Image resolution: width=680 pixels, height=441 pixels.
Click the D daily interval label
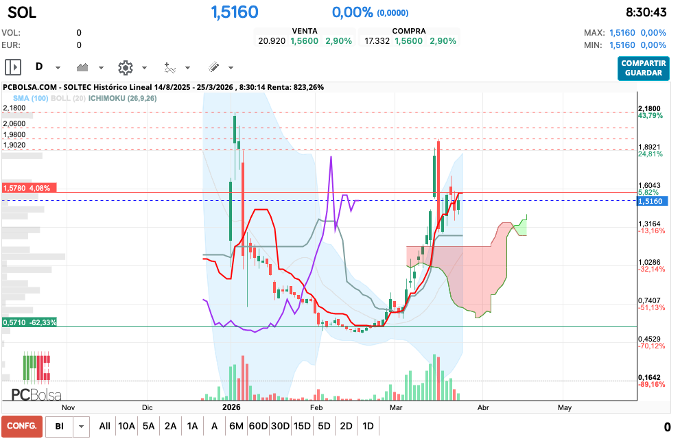tap(39, 67)
